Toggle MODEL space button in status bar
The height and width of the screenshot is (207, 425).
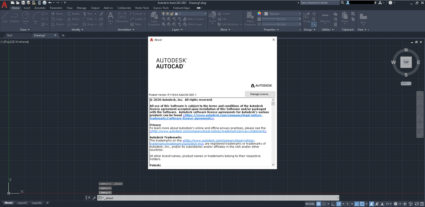310,204
